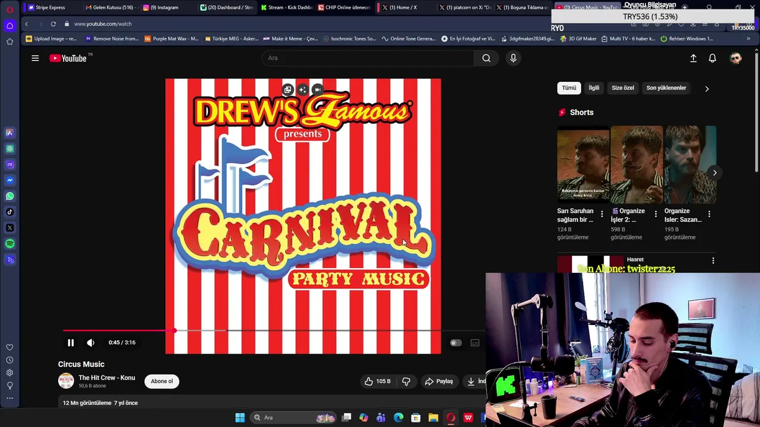Screen dimensions: 760x427
Task: Share the video via Paylaş
Action: pyautogui.click(x=439, y=381)
